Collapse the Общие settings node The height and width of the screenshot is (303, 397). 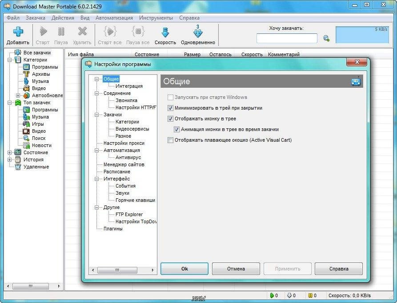(x=96, y=79)
